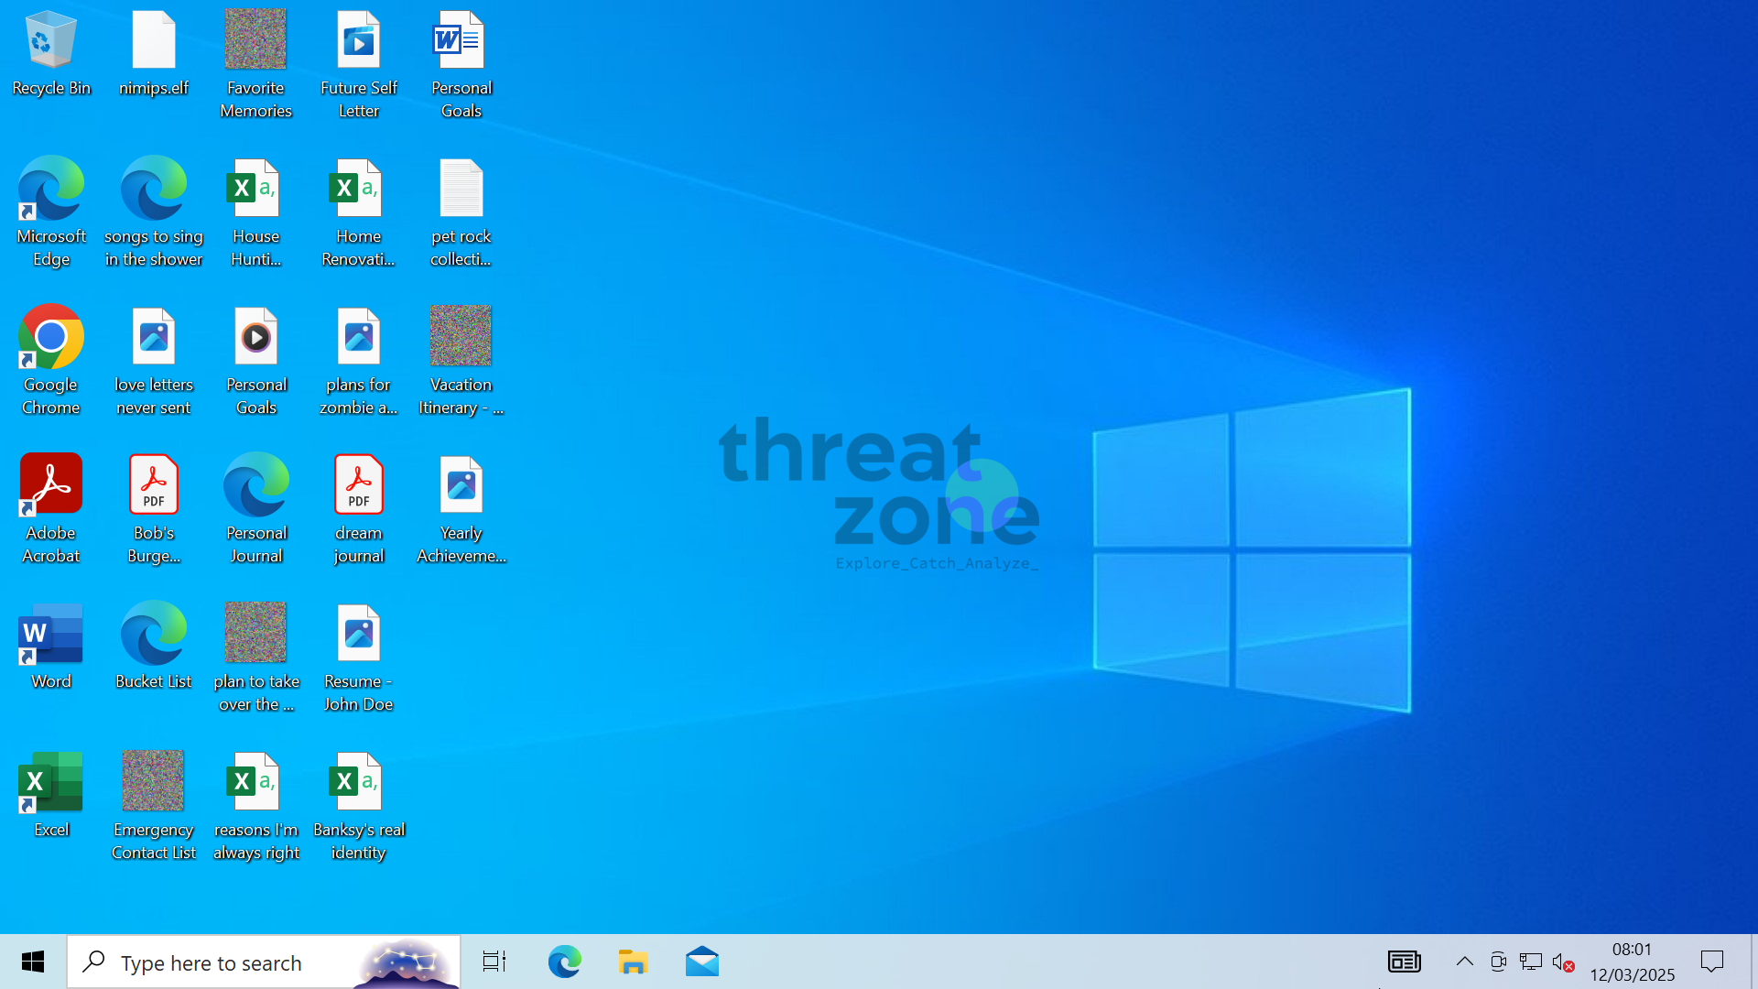
Task: Select the Home Renovati... Excel file
Action: coord(359,213)
